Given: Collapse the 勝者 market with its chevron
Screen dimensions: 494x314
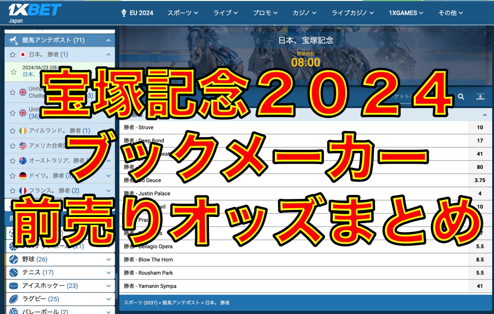Looking at the screenshot, I should tap(485, 115).
